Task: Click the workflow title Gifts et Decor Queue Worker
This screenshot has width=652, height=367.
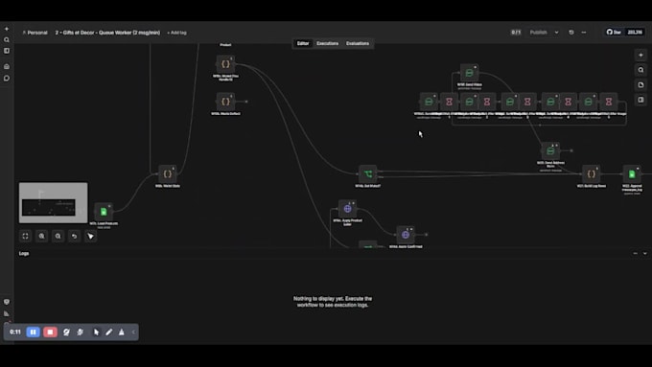Action: [x=107, y=33]
